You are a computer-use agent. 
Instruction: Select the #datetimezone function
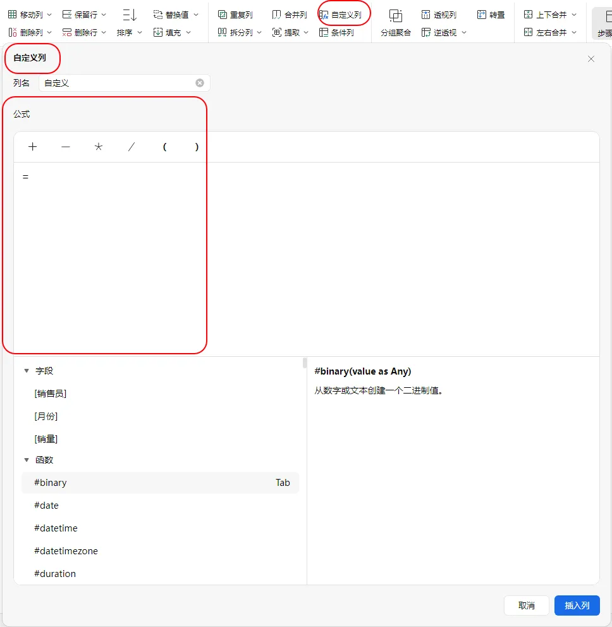coord(160,551)
